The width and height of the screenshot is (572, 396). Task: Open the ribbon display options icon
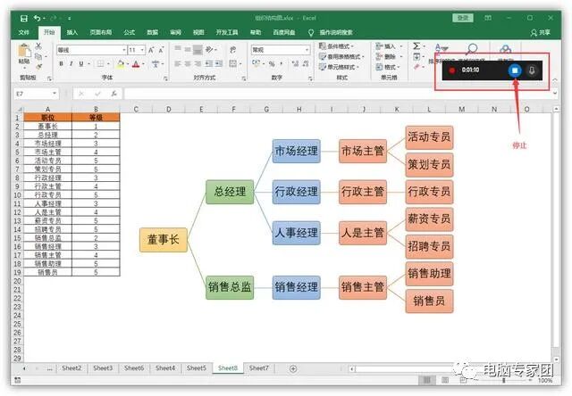[488, 18]
